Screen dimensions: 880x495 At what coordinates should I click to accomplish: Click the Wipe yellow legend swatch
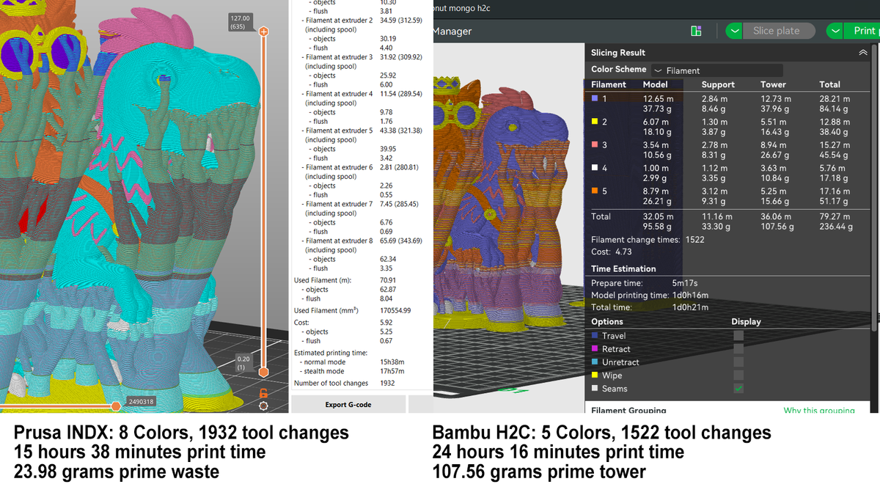595,375
